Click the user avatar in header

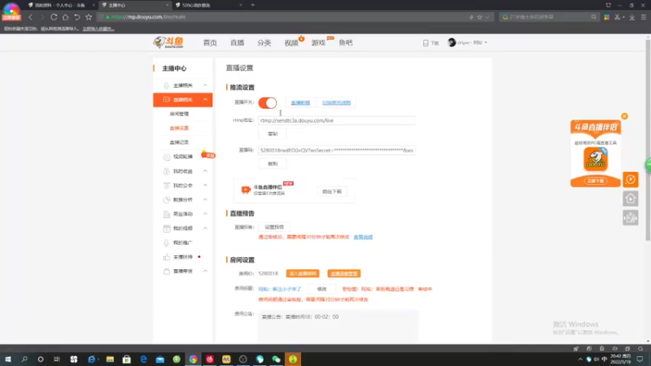tap(452, 42)
